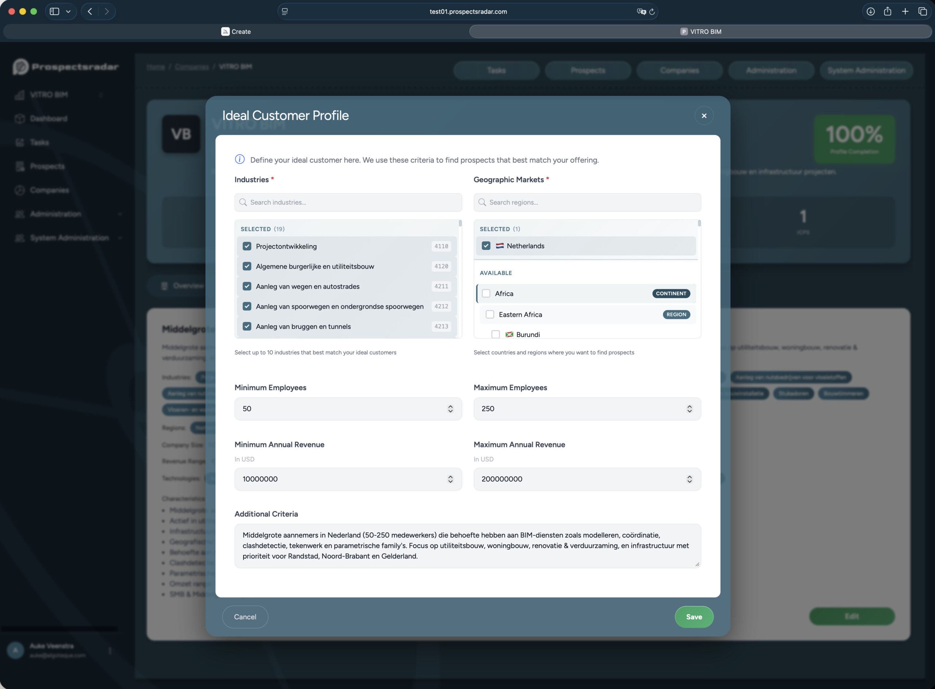Switch to the VITRO BIM browser tab
This screenshot has height=689, width=935.
701,32
